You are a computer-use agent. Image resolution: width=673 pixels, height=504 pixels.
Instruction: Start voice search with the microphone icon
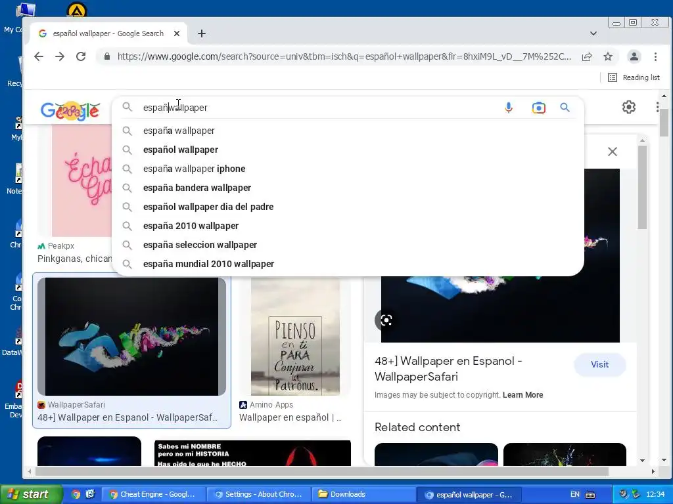point(509,108)
